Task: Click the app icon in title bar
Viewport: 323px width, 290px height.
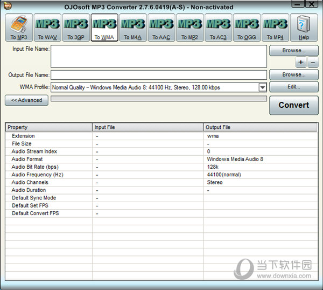Action: 8,5
